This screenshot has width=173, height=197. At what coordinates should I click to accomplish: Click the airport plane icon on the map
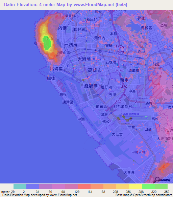click(x=131, y=118)
